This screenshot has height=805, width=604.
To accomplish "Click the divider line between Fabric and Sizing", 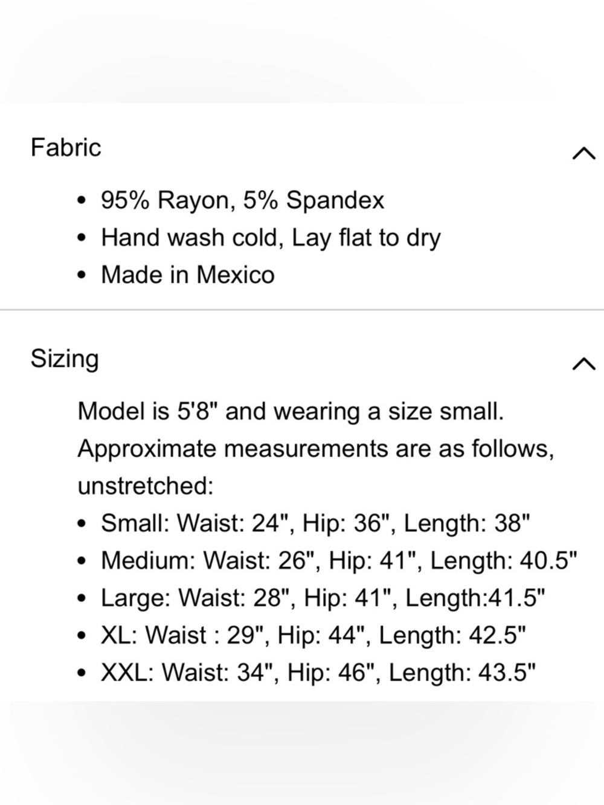I will (302, 310).
